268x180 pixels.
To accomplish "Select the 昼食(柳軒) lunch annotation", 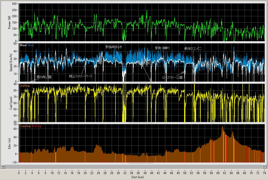I will pos(162,48).
